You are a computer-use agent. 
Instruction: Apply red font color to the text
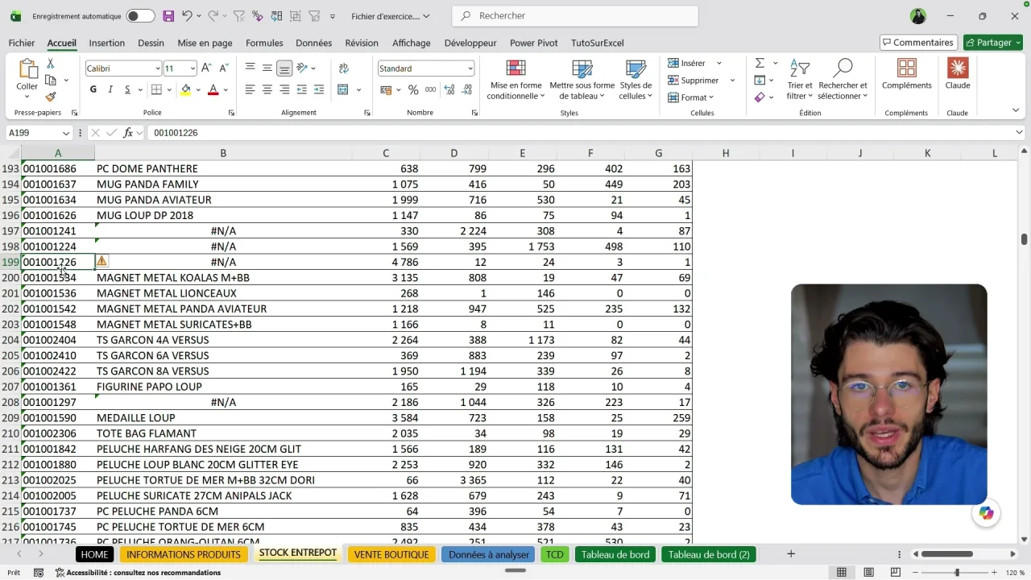(x=213, y=89)
